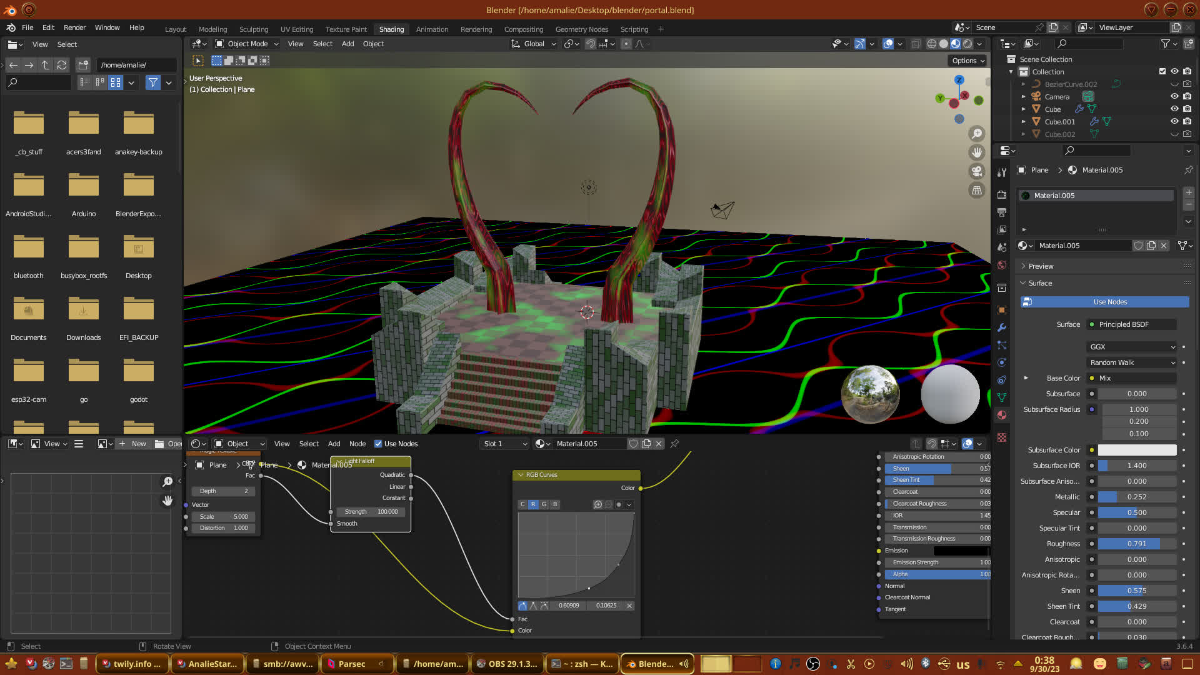Pin the node editor material
The width and height of the screenshot is (1200, 675).
(x=674, y=444)
